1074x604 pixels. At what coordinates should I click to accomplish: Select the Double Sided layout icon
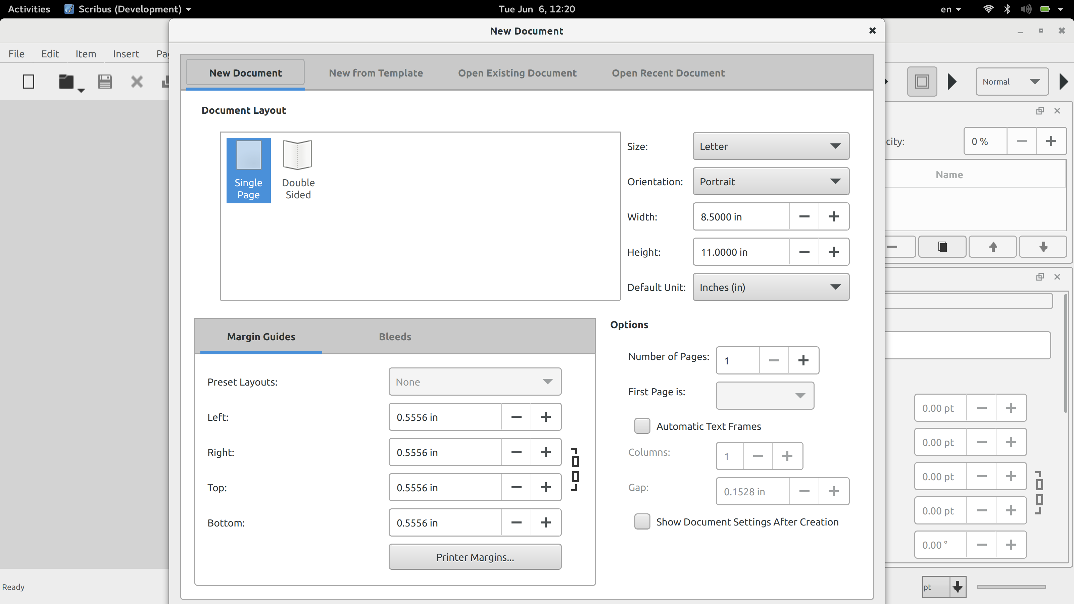click(298, 170)
